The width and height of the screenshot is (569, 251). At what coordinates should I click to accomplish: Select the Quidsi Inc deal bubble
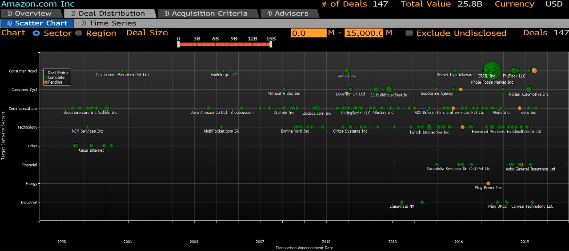point(347,70)
